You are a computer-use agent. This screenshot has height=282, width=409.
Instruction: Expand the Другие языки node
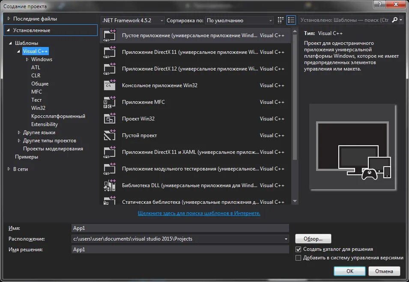19,132
